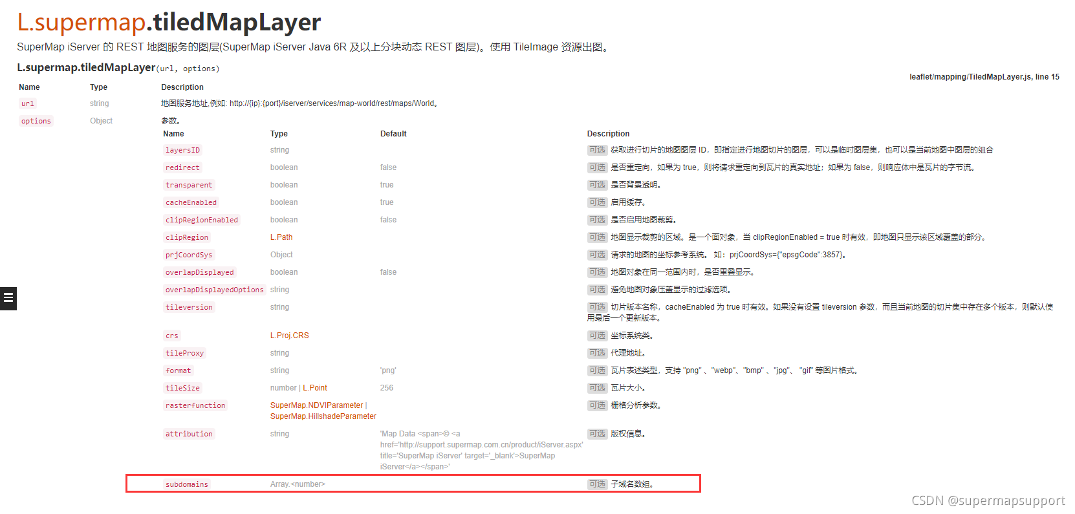Select the cacheEnabled option name
1075x514 pixels.
pos(191,202)
